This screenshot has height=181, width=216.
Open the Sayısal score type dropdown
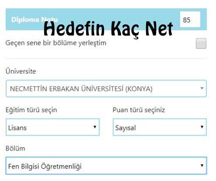click(x=160, y=127)
